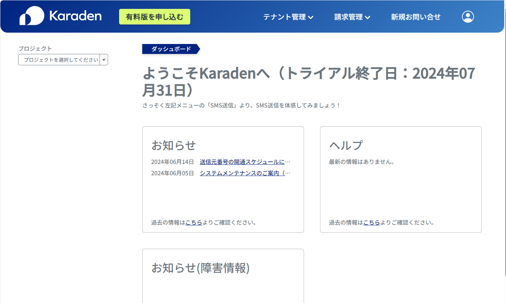This screenshot has width=506, height=303.
Task: Click the 最新の情報はありません。 text
Action: pos(362,162)
